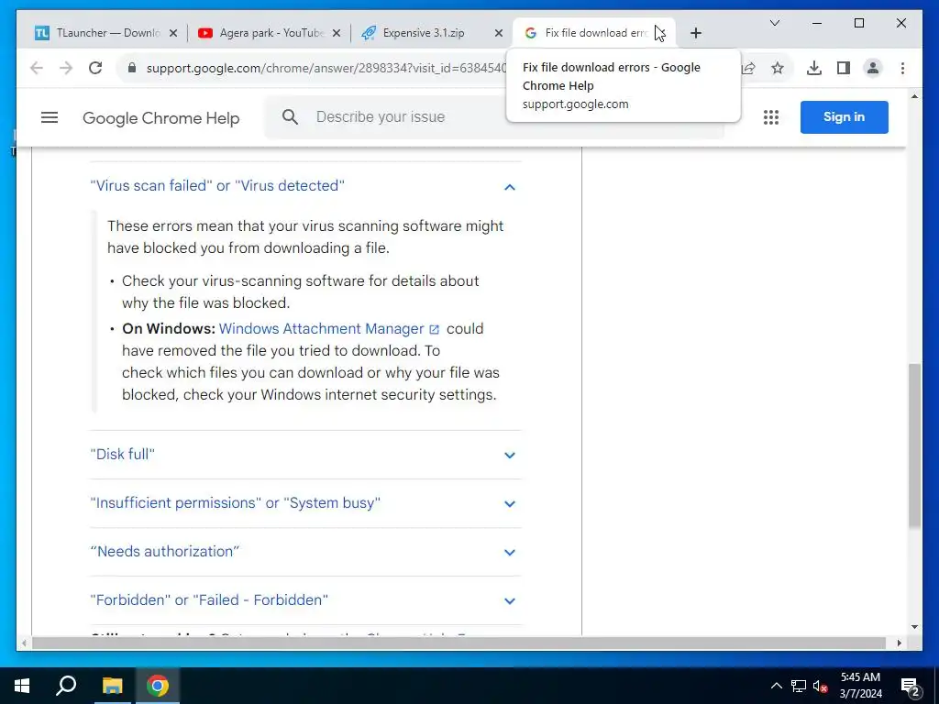Screen dimensions: 939x704
Task: Click the Chrome taskbar icon
Action: click(x=158, y=686)
